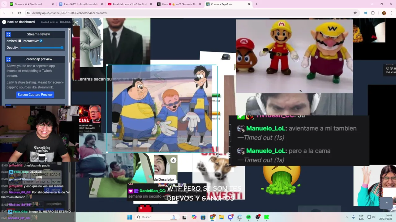The width and height of the screenshot is (396, 222).
Task: Open Windows Start menu
Action: click(130, 217)
